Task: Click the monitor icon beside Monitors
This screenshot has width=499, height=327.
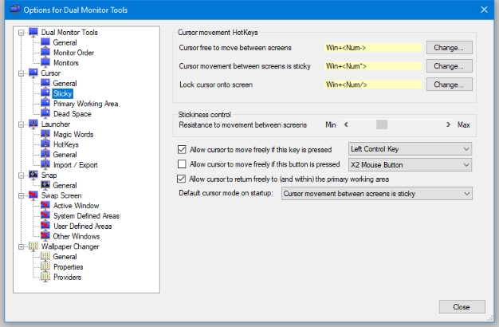Action: click(45, 63)
